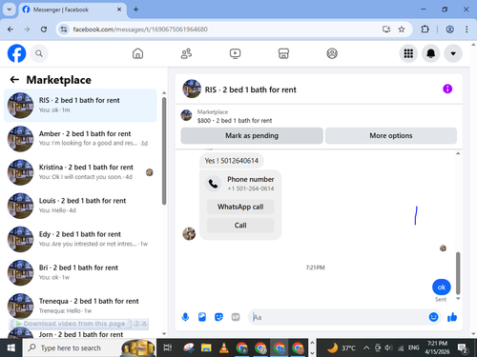477x357 pixels.
Task: Open the tab search dropdown arrow
Action: point(10,10)
